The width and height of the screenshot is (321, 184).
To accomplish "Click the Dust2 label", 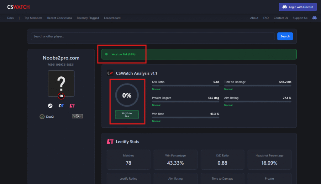I will point(50,117).
